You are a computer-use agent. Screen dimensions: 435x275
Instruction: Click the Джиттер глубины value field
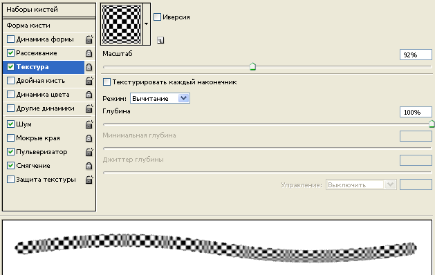[416, 160]
